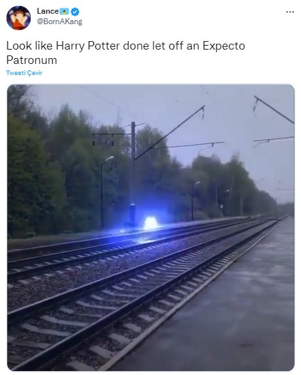Open the tweet's three-dot more options menu
This screenshot has height=375, width=301.
coord(290,12)
